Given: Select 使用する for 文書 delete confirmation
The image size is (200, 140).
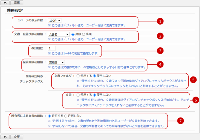Looking at the screenshot, I should pyautogui.click(x=78, y=95).
